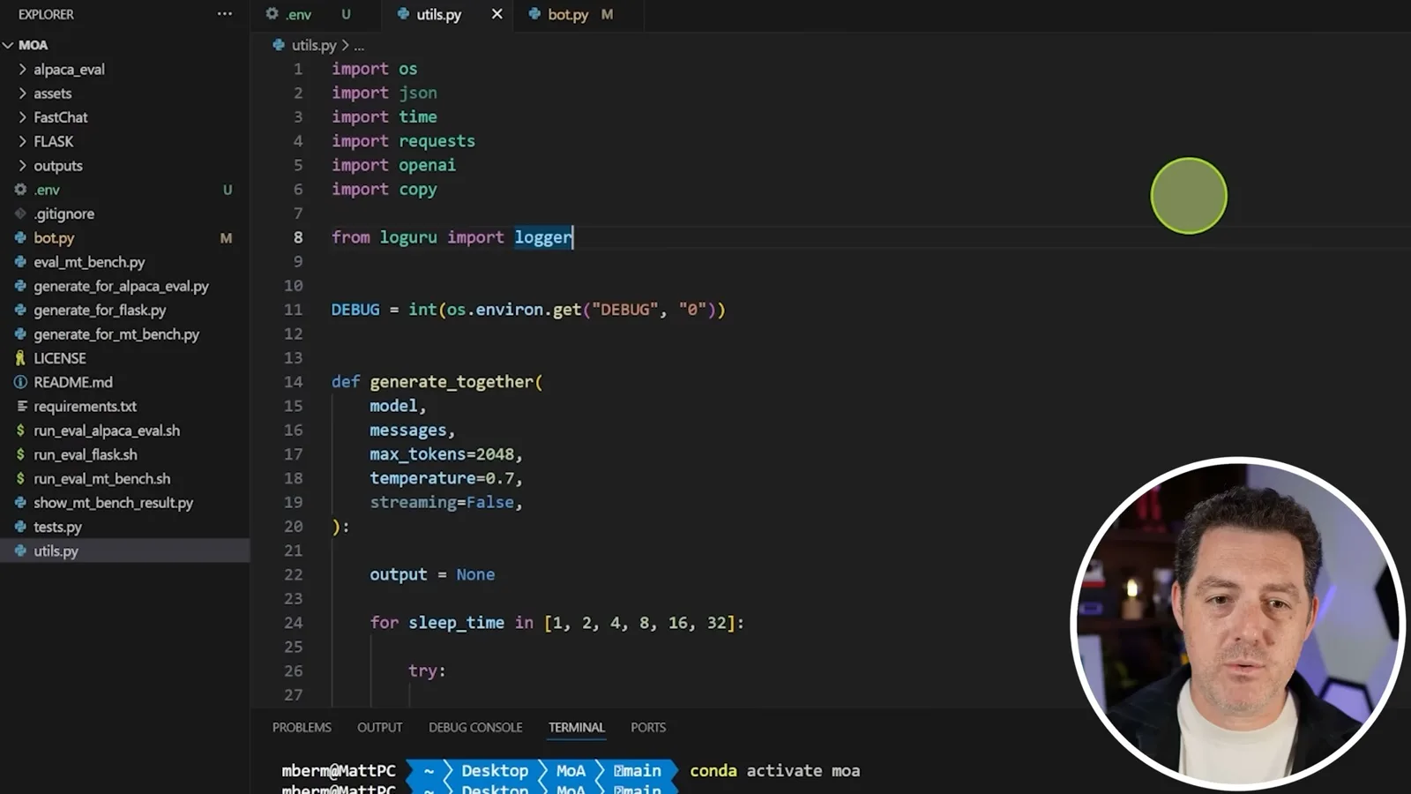The height and width of the screenshot is (794, 1411).
Task: Switch to the OUTPUT panel tab
Action: click(x=379, y=727)
